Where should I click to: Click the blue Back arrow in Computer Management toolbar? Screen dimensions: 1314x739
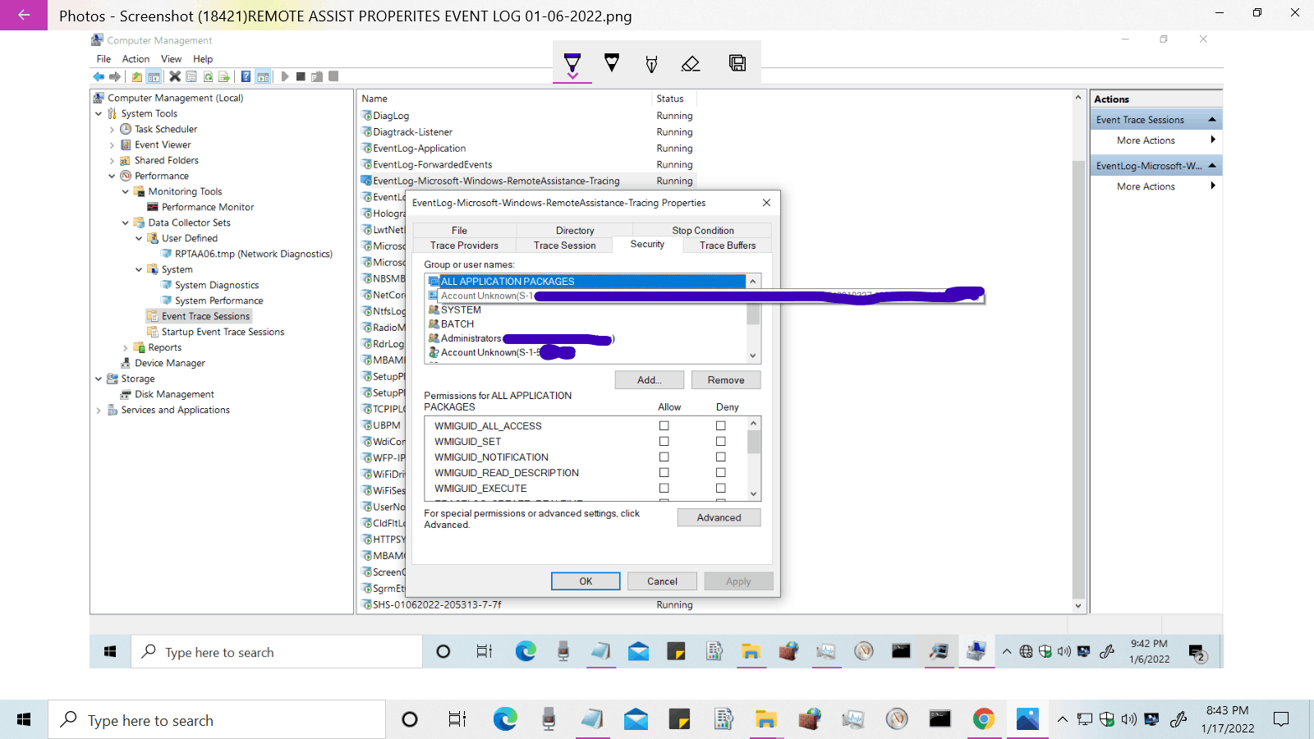[99, 76]
